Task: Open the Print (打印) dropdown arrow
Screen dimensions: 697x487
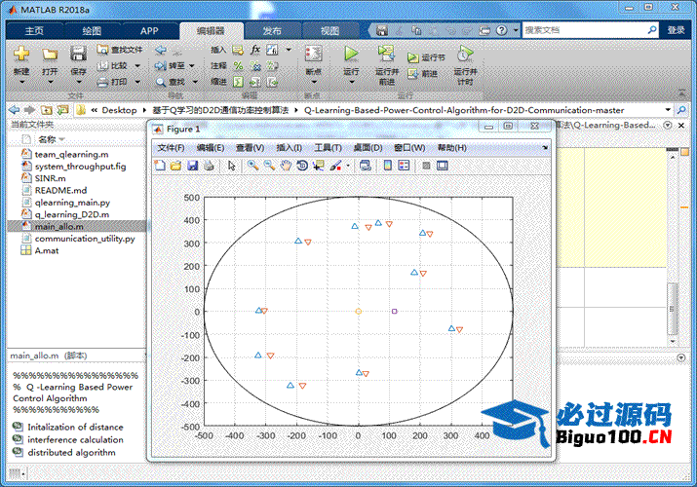Action: (137, 82)
